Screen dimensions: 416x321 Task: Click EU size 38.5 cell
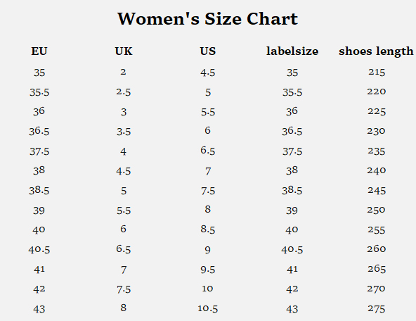[x=39, y=190]
